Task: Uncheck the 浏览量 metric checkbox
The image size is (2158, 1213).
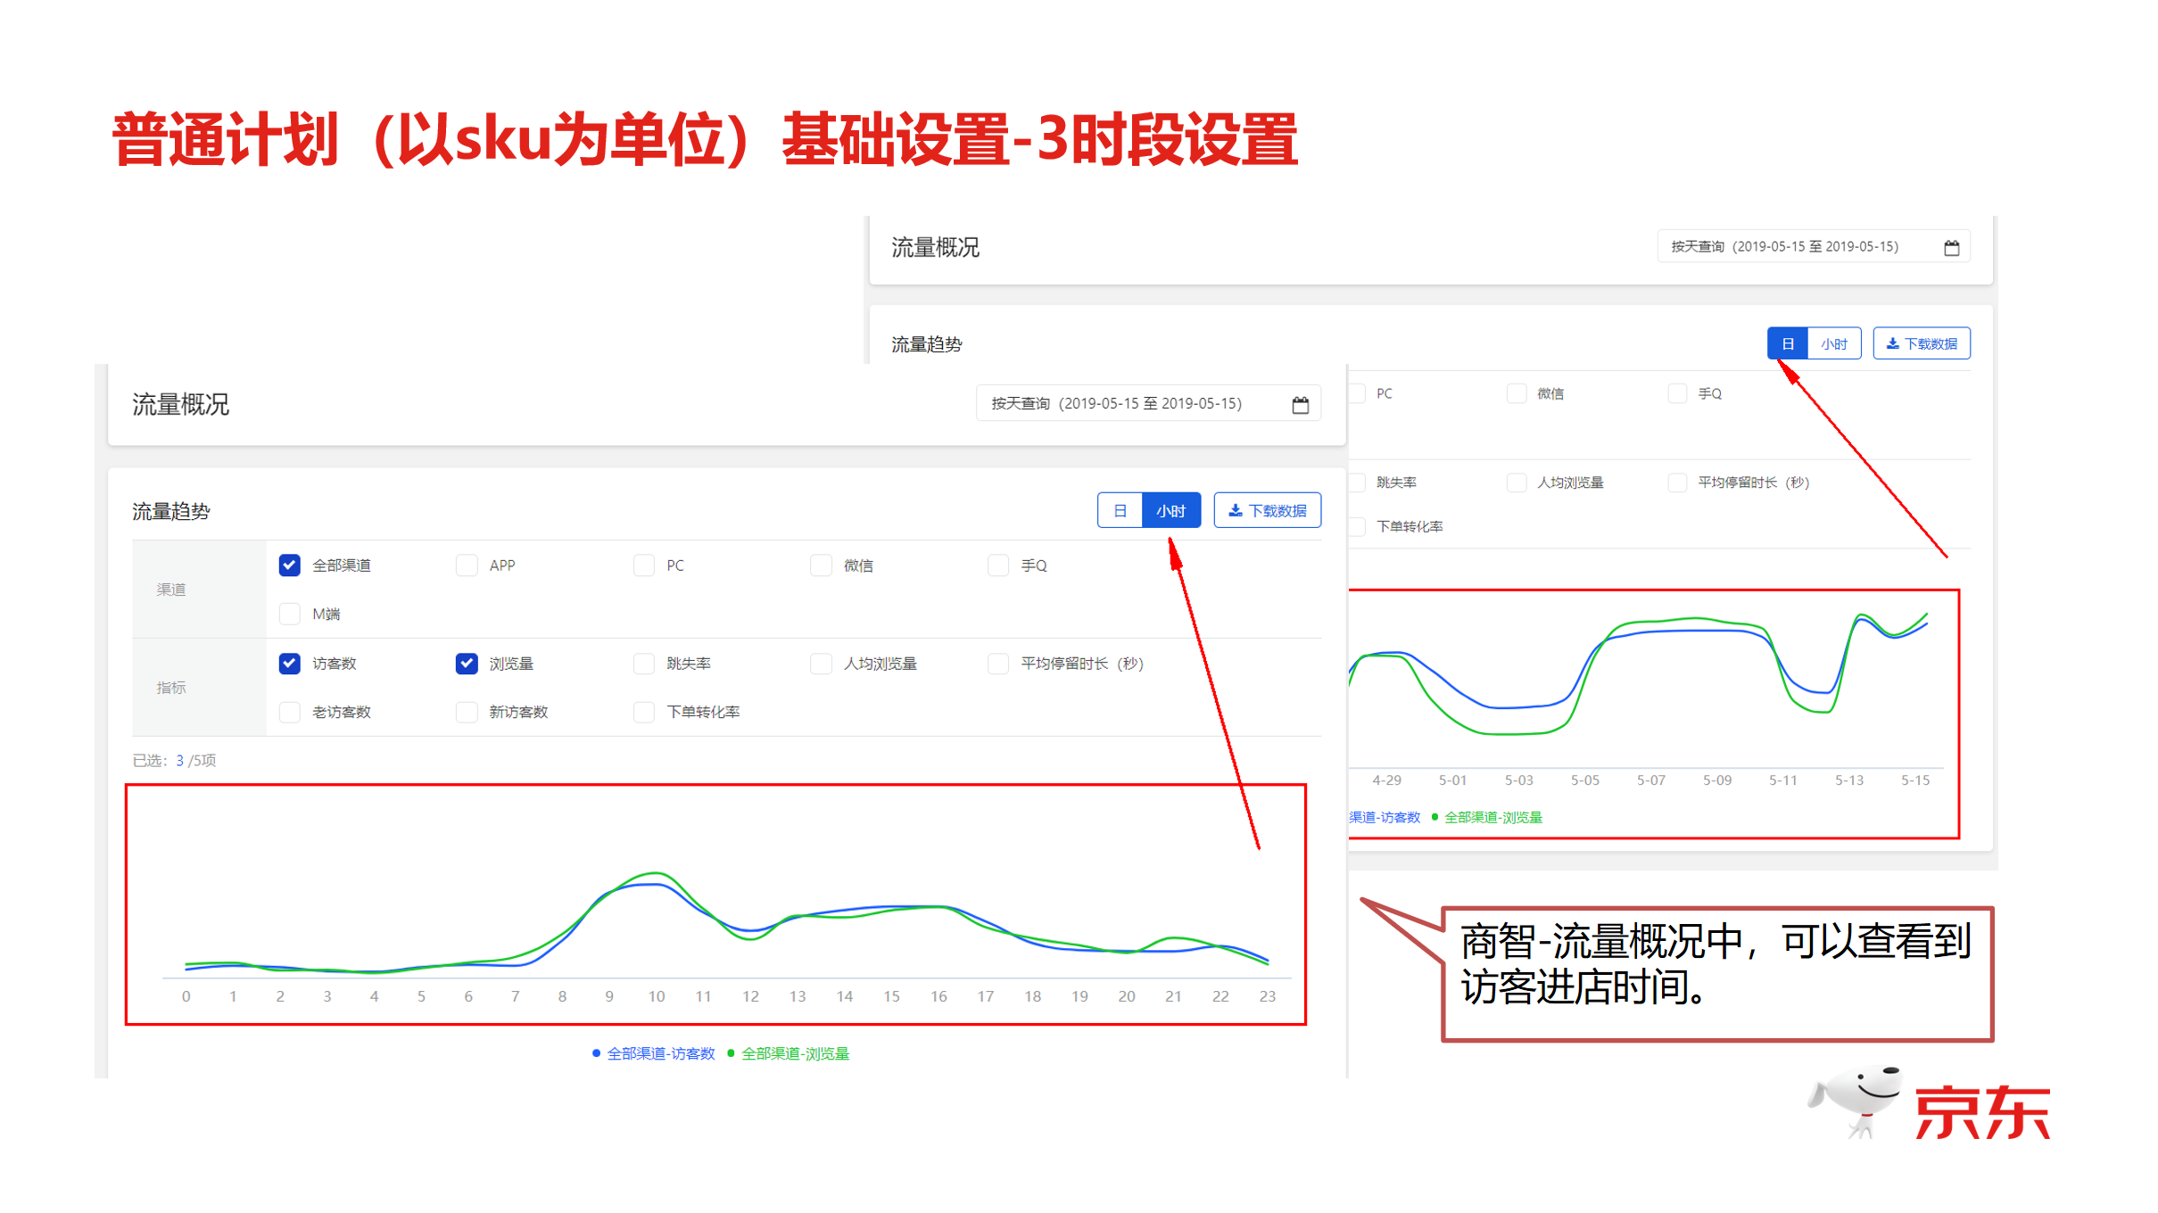Action: pos(466,664)
